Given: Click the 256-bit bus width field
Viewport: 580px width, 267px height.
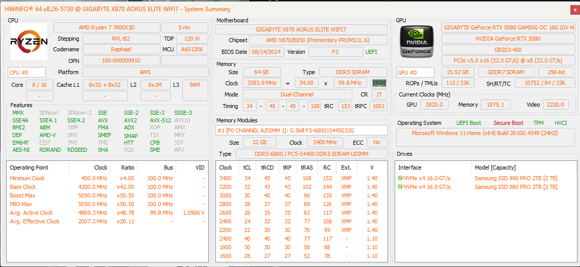Looking at the screenshot, I should coord(557,72).
